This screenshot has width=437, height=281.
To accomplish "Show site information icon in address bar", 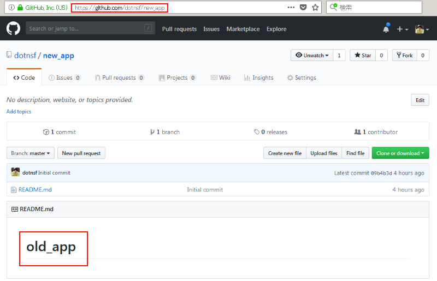I will (11, 8).
